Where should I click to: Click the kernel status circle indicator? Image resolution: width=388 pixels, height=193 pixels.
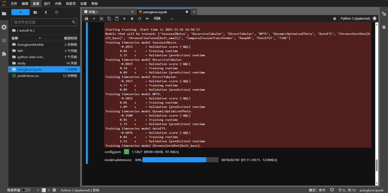(374, 19)
